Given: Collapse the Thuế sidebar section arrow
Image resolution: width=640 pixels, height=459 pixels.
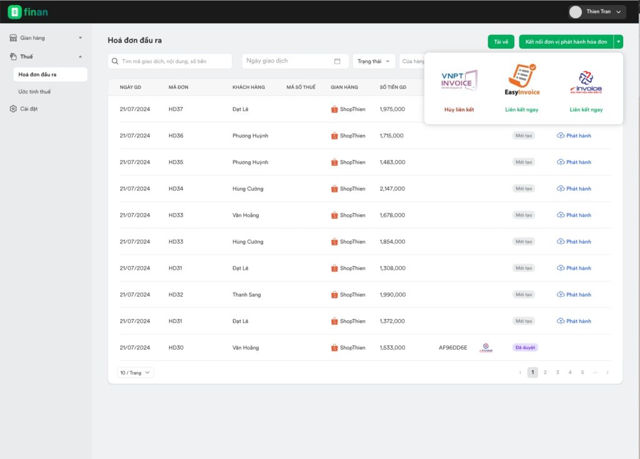Looking at the screenshot, I should (81, 57).
